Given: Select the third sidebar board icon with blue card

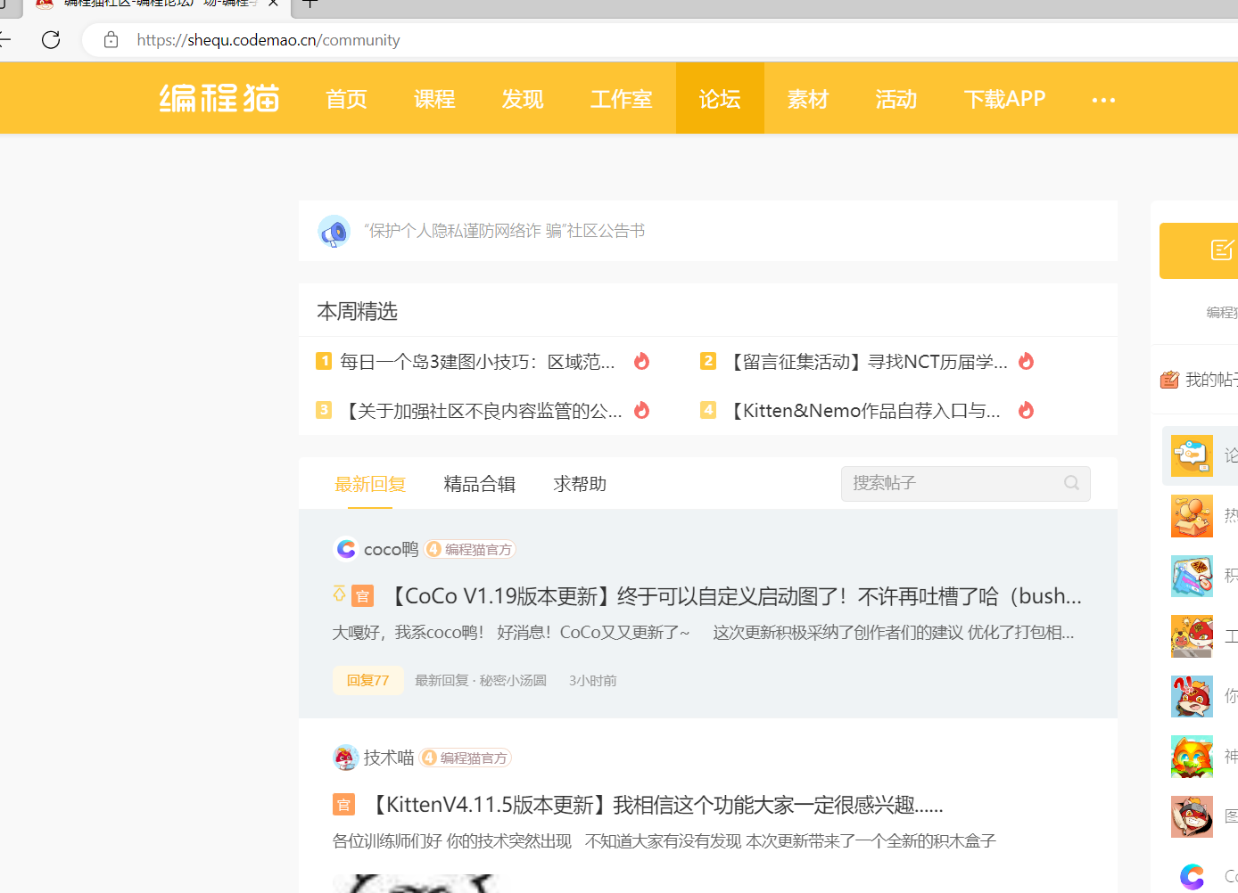Looking at the screenshot, I should [x=1192, y=576].
